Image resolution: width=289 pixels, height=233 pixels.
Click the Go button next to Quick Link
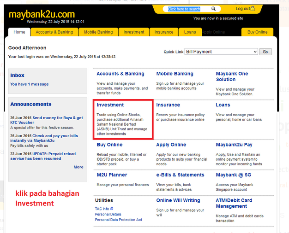[x=265, y=52]
